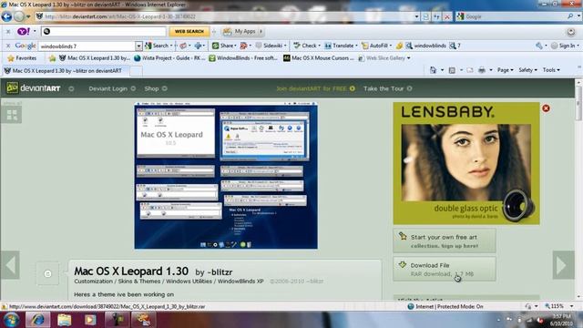Open 'Mac OS X Mouse Cursors' favorite

[x=318, y=58]
